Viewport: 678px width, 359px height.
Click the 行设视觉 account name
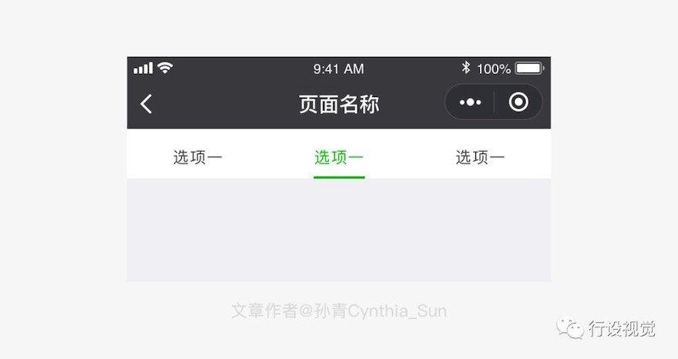(622, 328)
